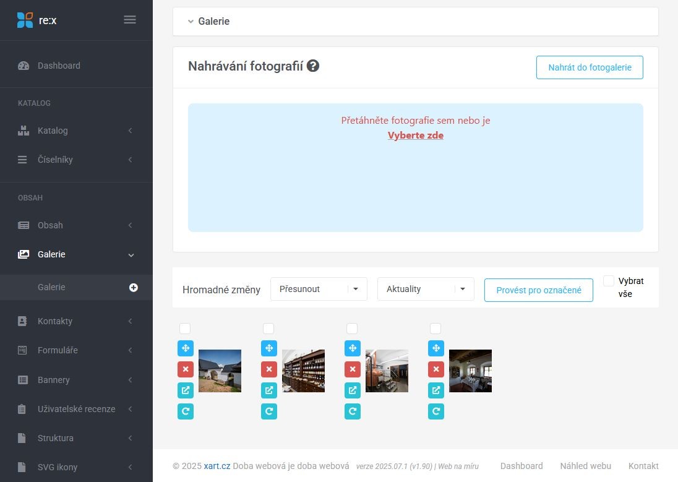Check the box above the fourth photo
Screen dimensions: 678x482
[x=436, y=329]
